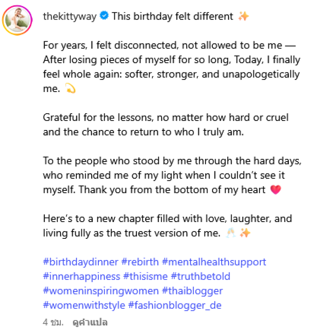Click the thekittyway username link

70,16
